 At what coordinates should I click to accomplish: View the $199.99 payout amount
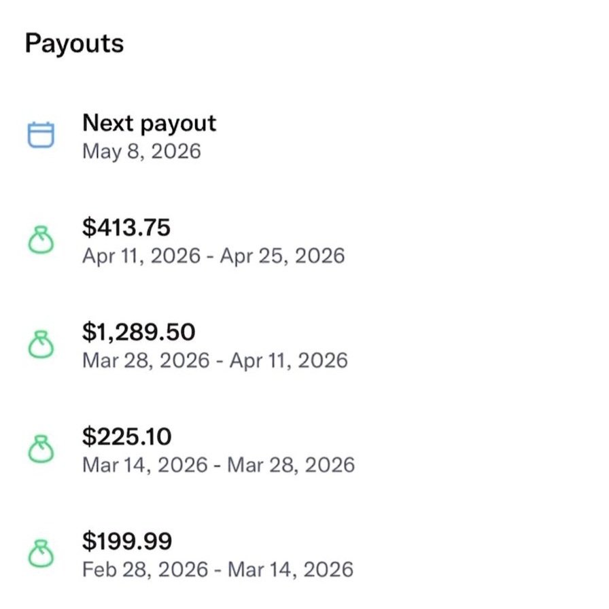[127, 541]
